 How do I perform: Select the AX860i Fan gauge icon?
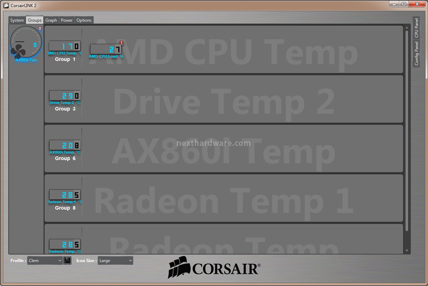26,42
